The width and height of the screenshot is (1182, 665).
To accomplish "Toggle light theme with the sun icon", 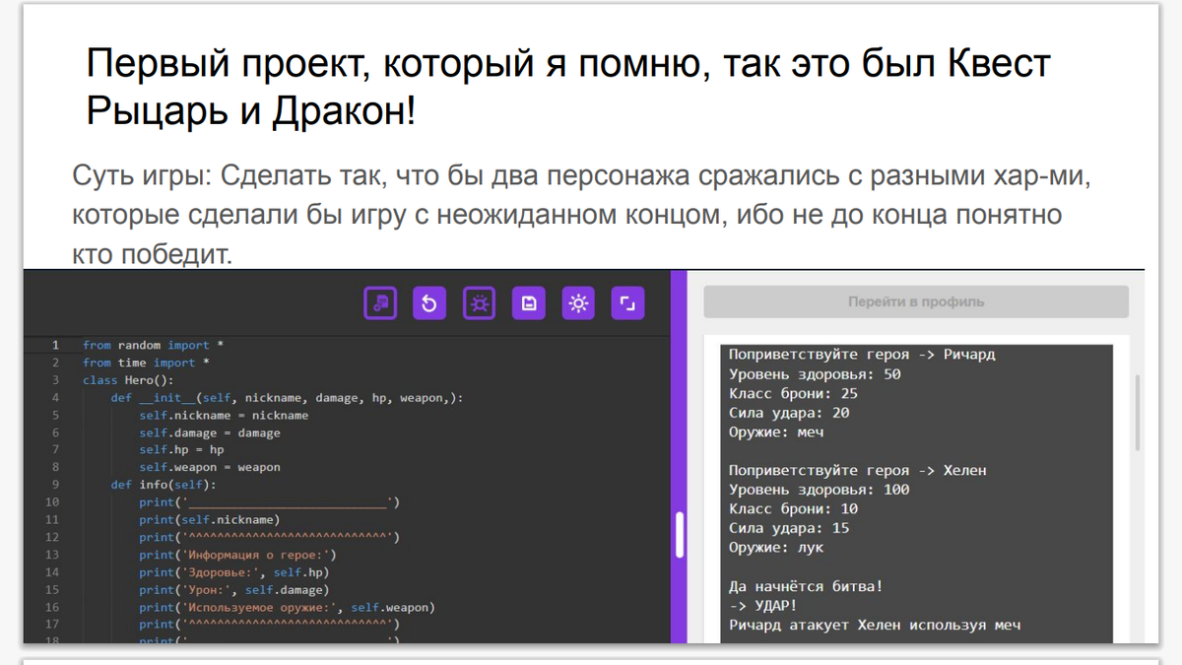I will pyautogui.click(x=578, y=303).
